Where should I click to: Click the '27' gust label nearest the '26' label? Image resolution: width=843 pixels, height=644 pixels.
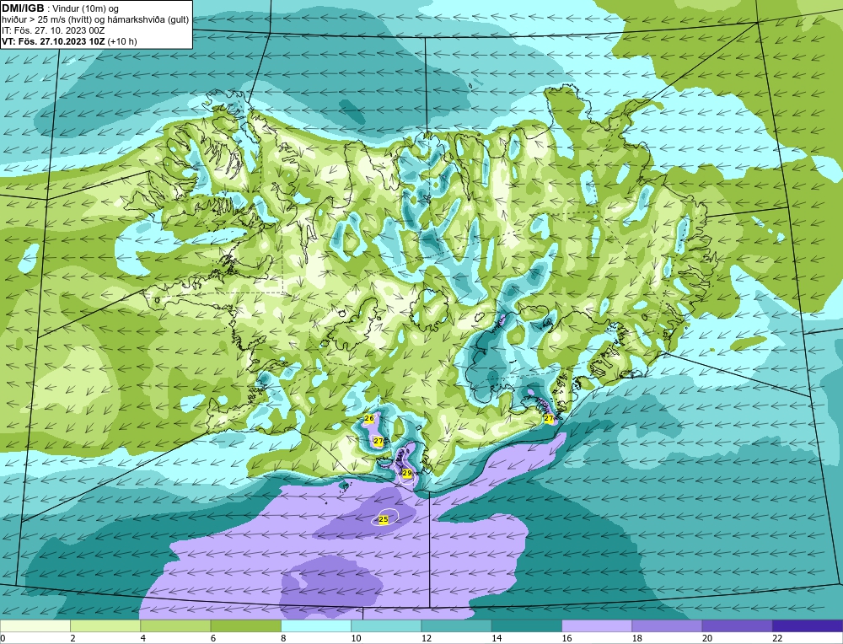pyautogui.click(x=379, y=442)
